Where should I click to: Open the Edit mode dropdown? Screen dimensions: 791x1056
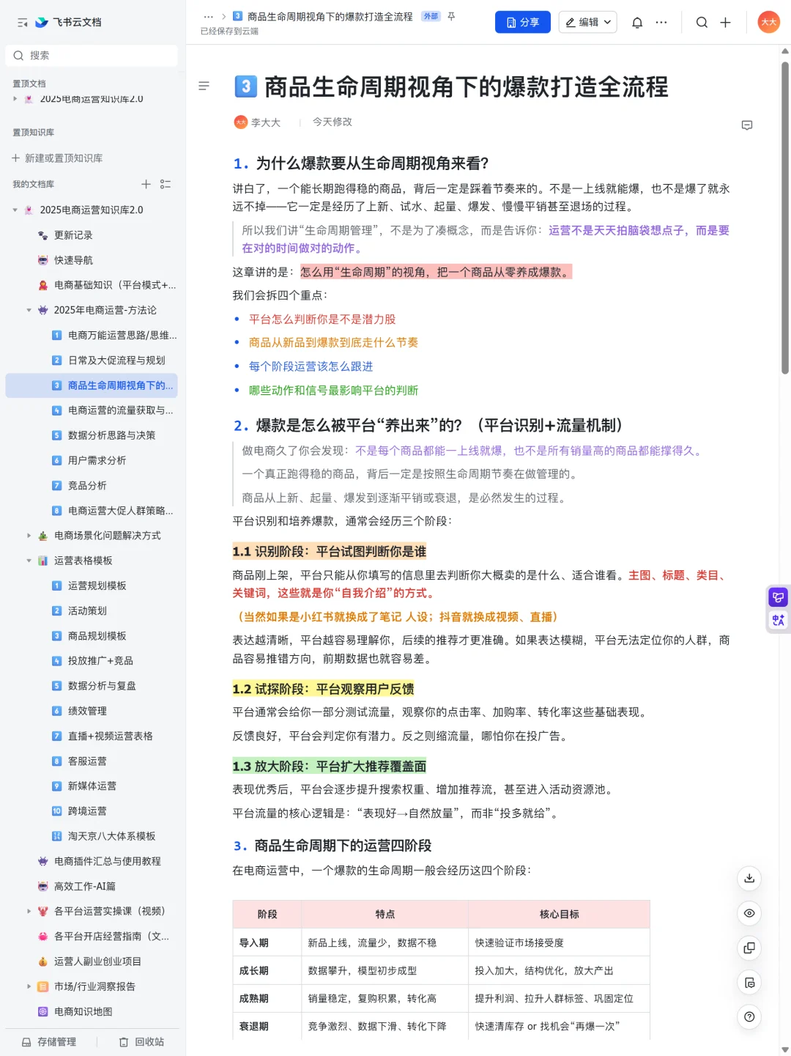point(587,23)
